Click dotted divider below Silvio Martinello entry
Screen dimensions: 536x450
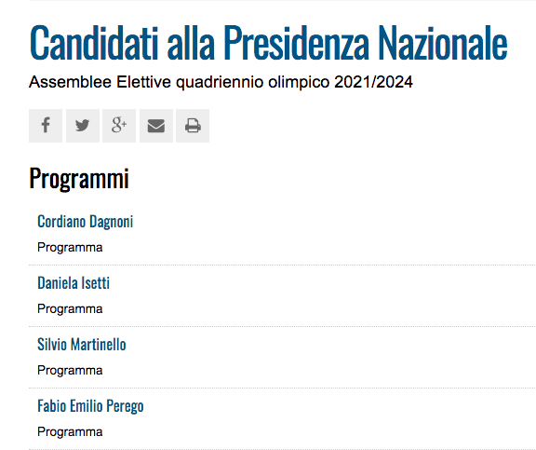click(x=282, y=389)
